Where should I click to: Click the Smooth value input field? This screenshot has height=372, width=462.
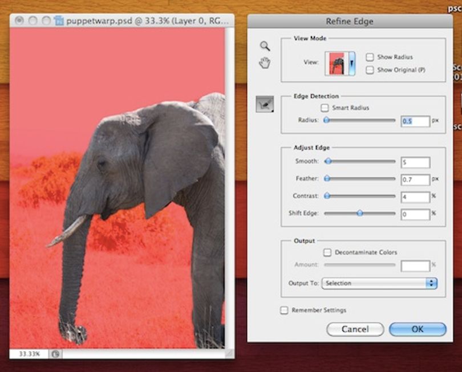pos(415,162)
